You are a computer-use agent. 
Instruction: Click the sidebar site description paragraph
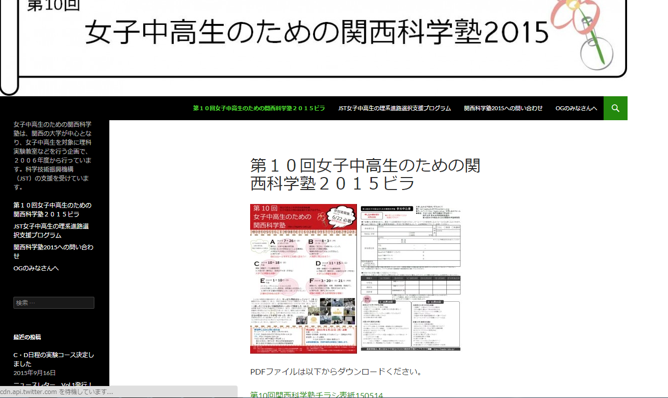[x=52, y=156]
